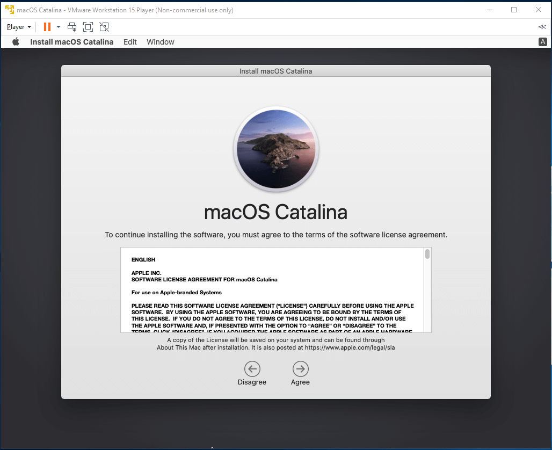Click the 'APPLE INC.' line in license
The height and width of the screenshot is (450, 552).
click(146, 273)
